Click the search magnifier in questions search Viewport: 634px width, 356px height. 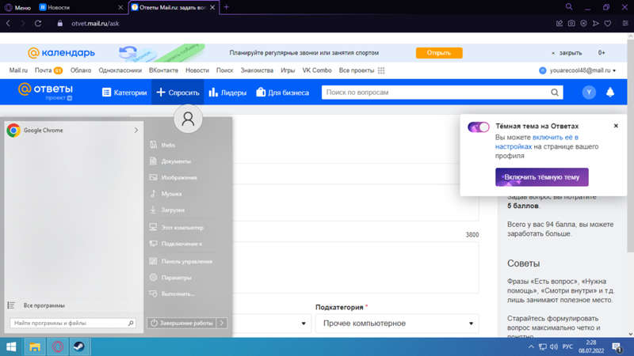(555, 93)
